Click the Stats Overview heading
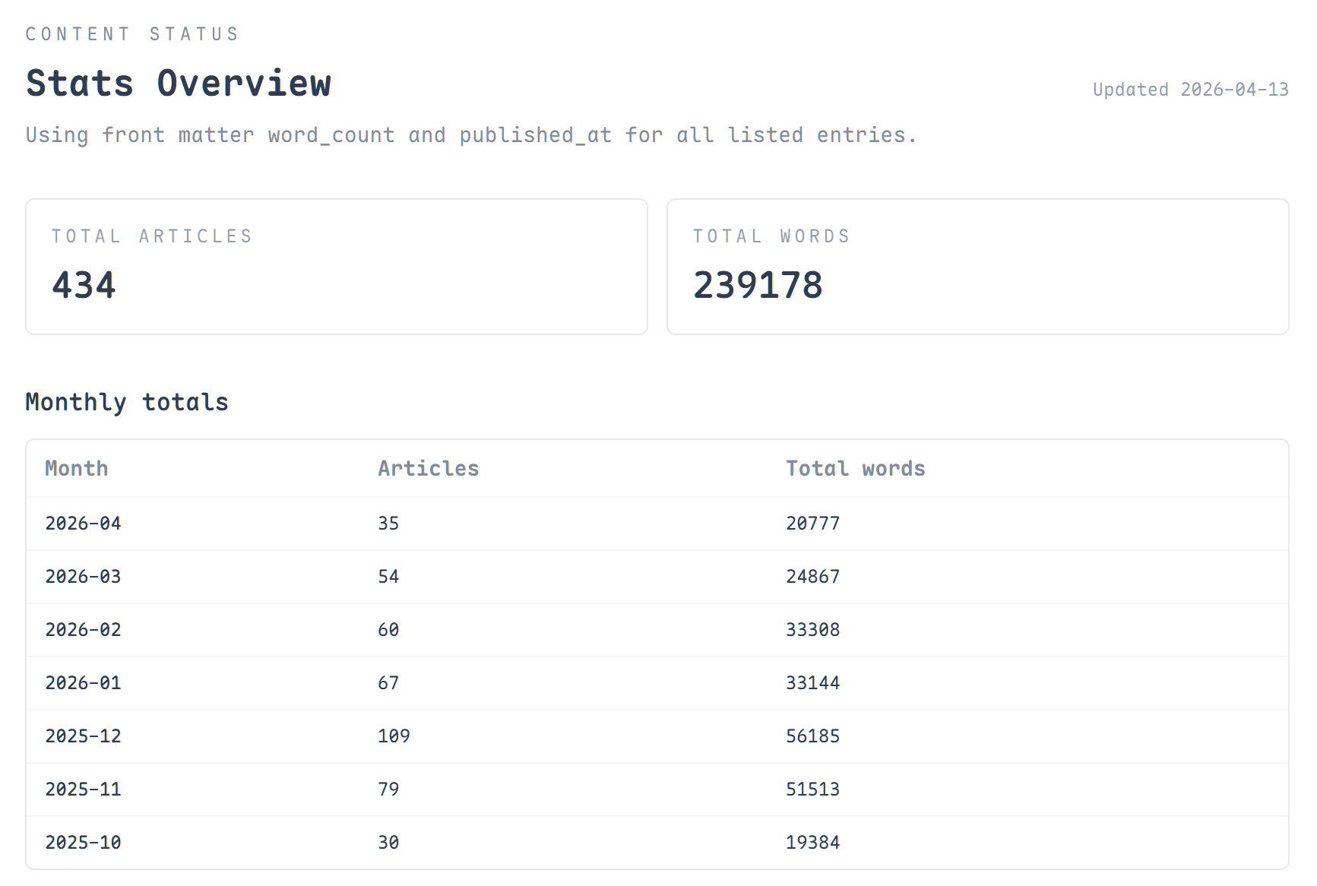Image resolution: width=1317 pixels, height=886 pixels. pyautogui.click(x=179, y=83)
